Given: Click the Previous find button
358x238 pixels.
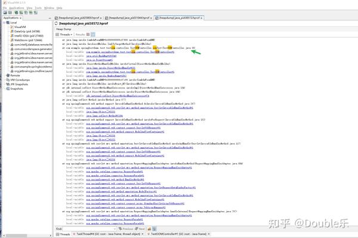Looking at the screenshot, I should pos(125,228).
